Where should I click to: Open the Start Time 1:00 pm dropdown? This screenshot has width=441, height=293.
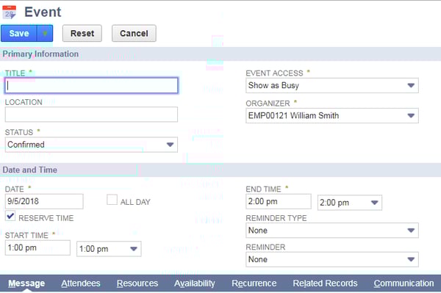coord(109,249)
